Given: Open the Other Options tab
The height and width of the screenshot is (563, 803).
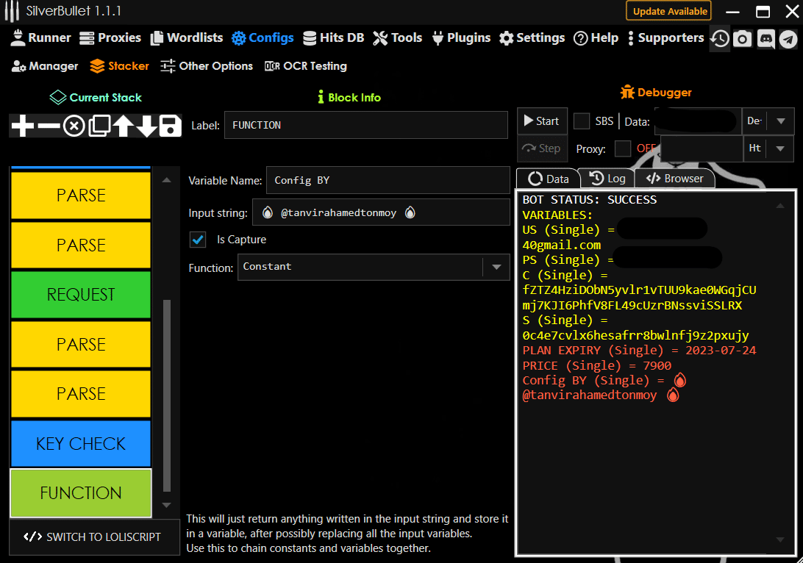Looking at the screenshot, I should [207, 66].
